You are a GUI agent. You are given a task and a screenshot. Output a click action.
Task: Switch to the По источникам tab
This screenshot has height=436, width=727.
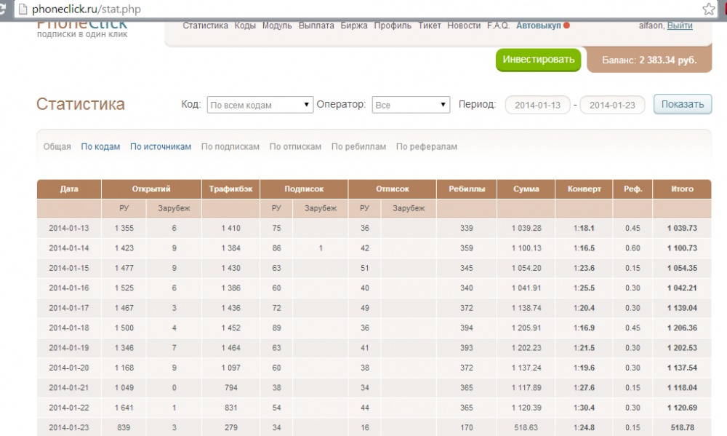pyautogui.click(x=161, y=147)
